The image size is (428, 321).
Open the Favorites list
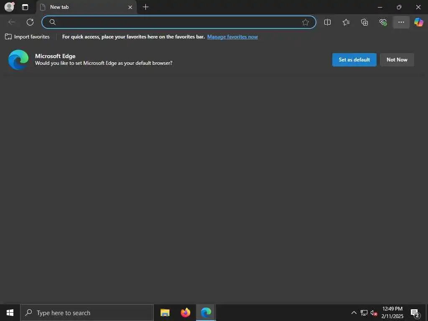[346, 22]
